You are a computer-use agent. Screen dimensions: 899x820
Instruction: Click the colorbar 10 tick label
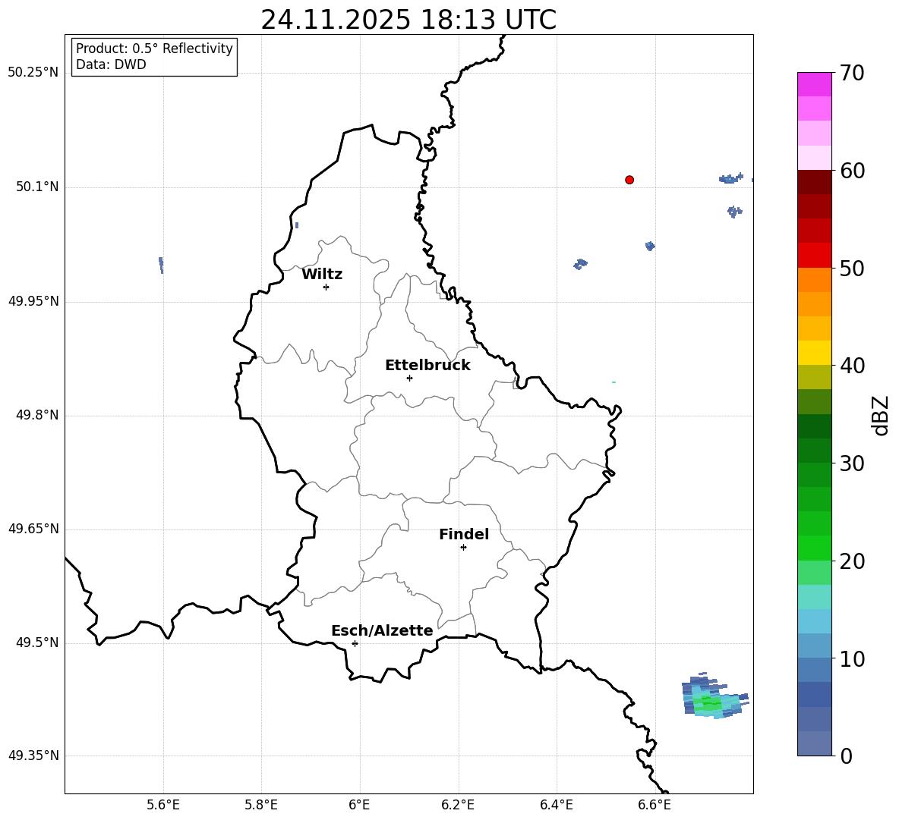pyautogui.click(x=853, y=658)
